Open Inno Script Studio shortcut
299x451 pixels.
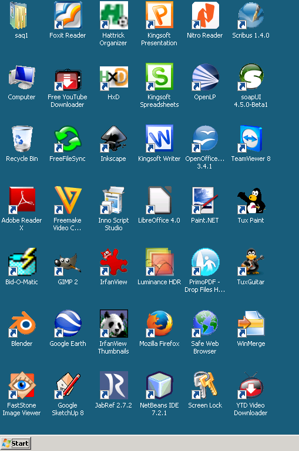[113, 200]
